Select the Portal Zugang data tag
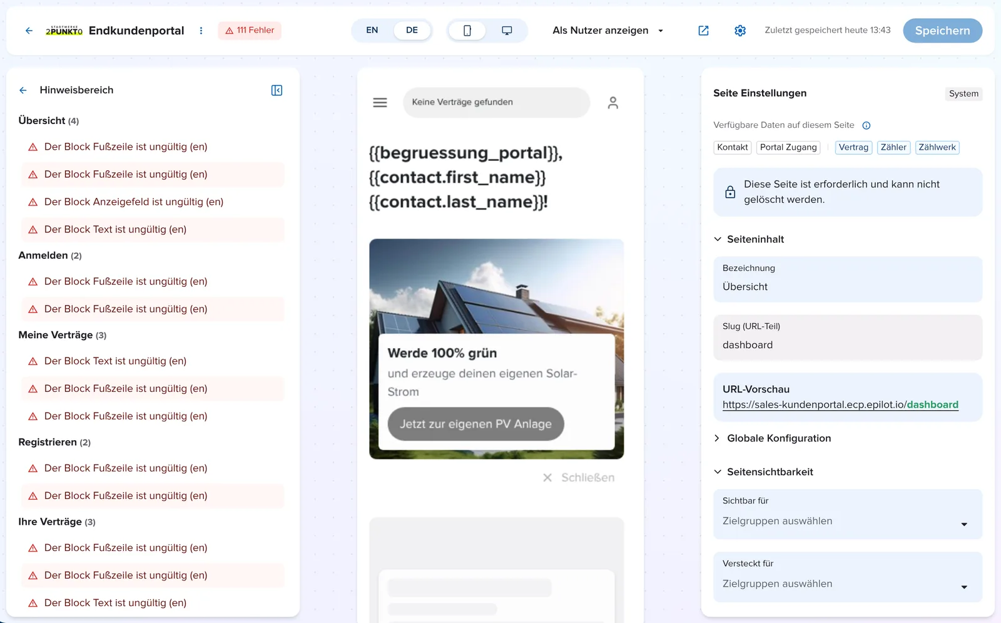The height and width of the screenshot is (623, 1001). [788, 147]
